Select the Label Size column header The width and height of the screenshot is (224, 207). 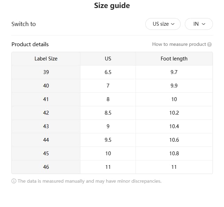(46, 59)
